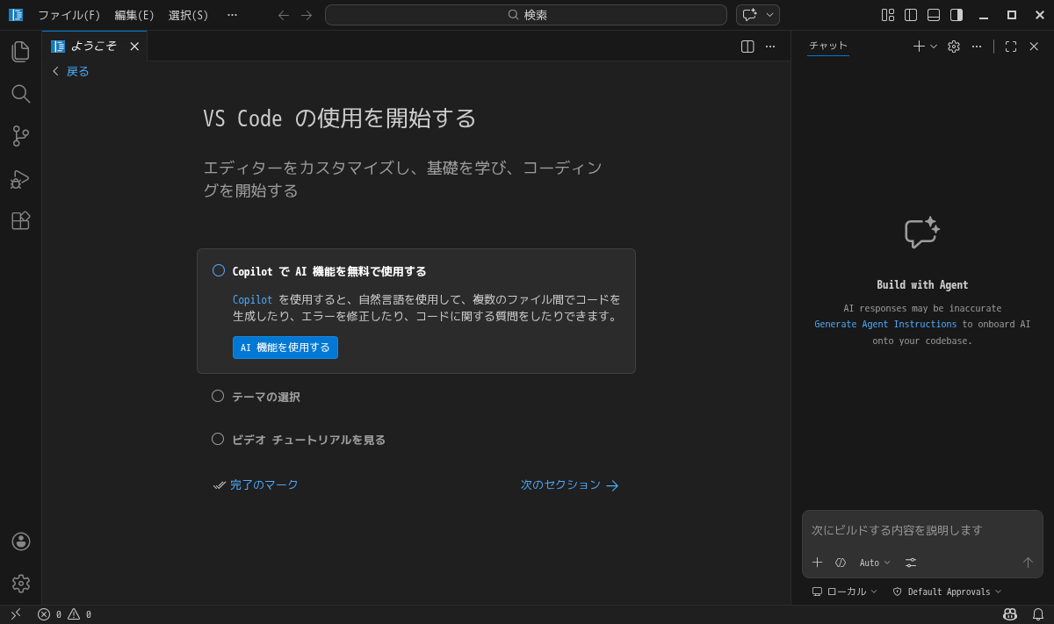
Task: Open notifications bell in status bar
Action: [1038, 614]
